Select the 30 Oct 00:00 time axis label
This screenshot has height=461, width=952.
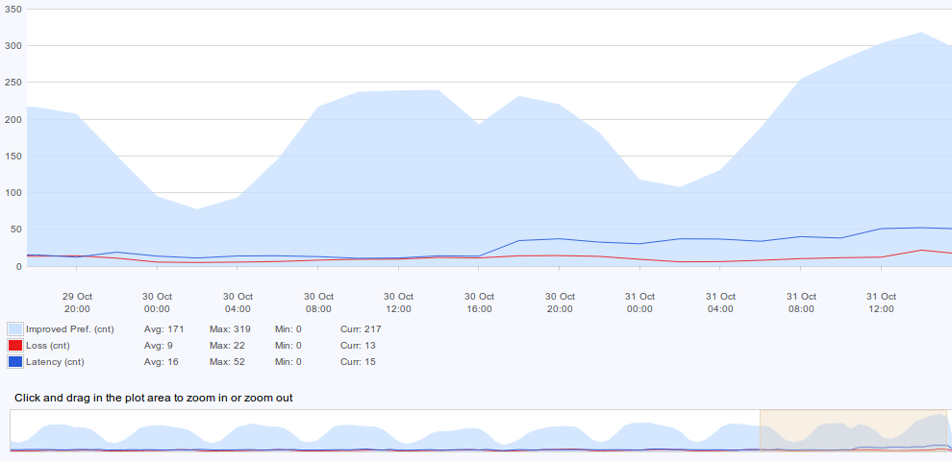coord(158,303)
